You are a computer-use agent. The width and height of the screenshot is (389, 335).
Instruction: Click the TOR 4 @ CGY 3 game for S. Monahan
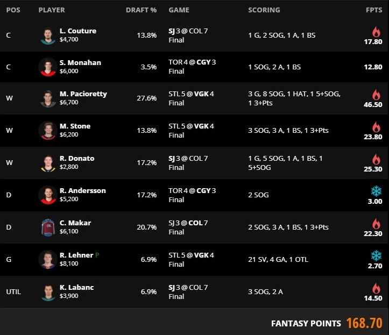pos(192,62)
